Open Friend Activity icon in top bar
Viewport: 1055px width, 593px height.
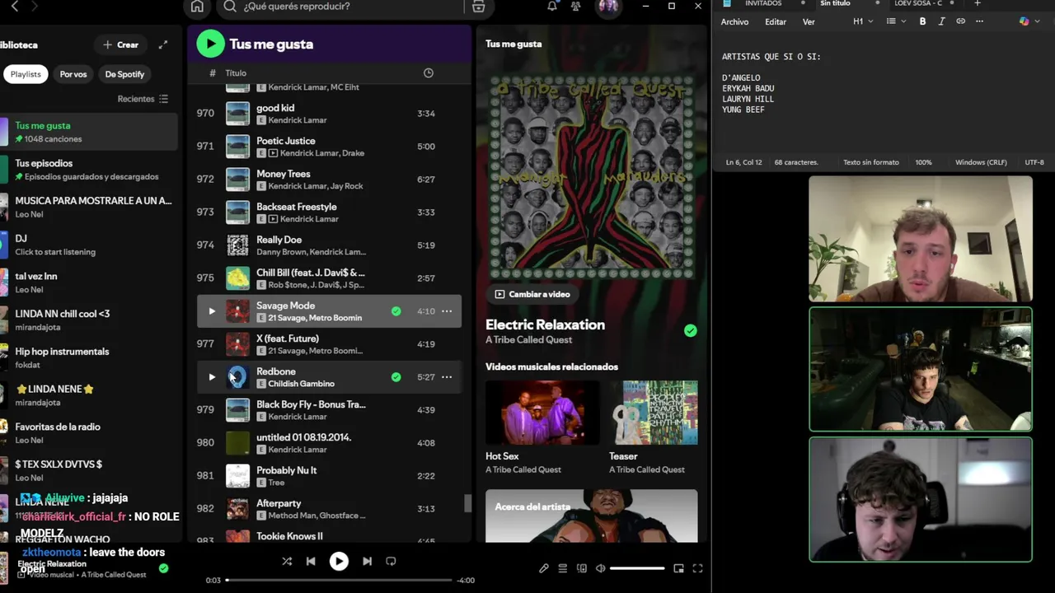(x=575, y=7)
